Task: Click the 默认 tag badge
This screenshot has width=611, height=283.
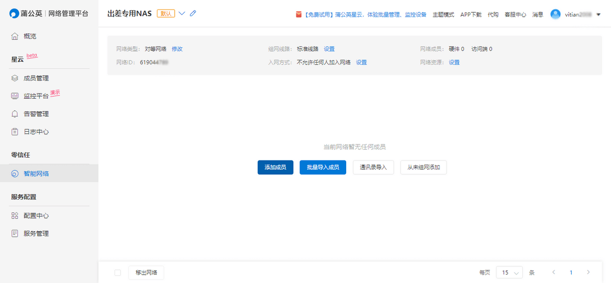Action: point(166,14)
